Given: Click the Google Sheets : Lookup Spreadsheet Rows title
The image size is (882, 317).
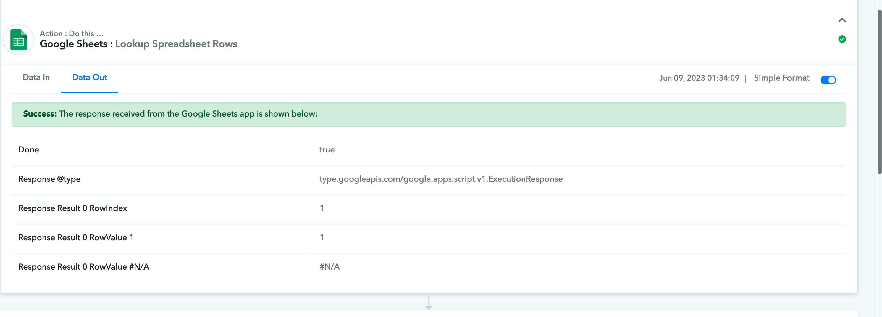Looking at the screenshot, I should pyautogui.click(x=138, y=44).
